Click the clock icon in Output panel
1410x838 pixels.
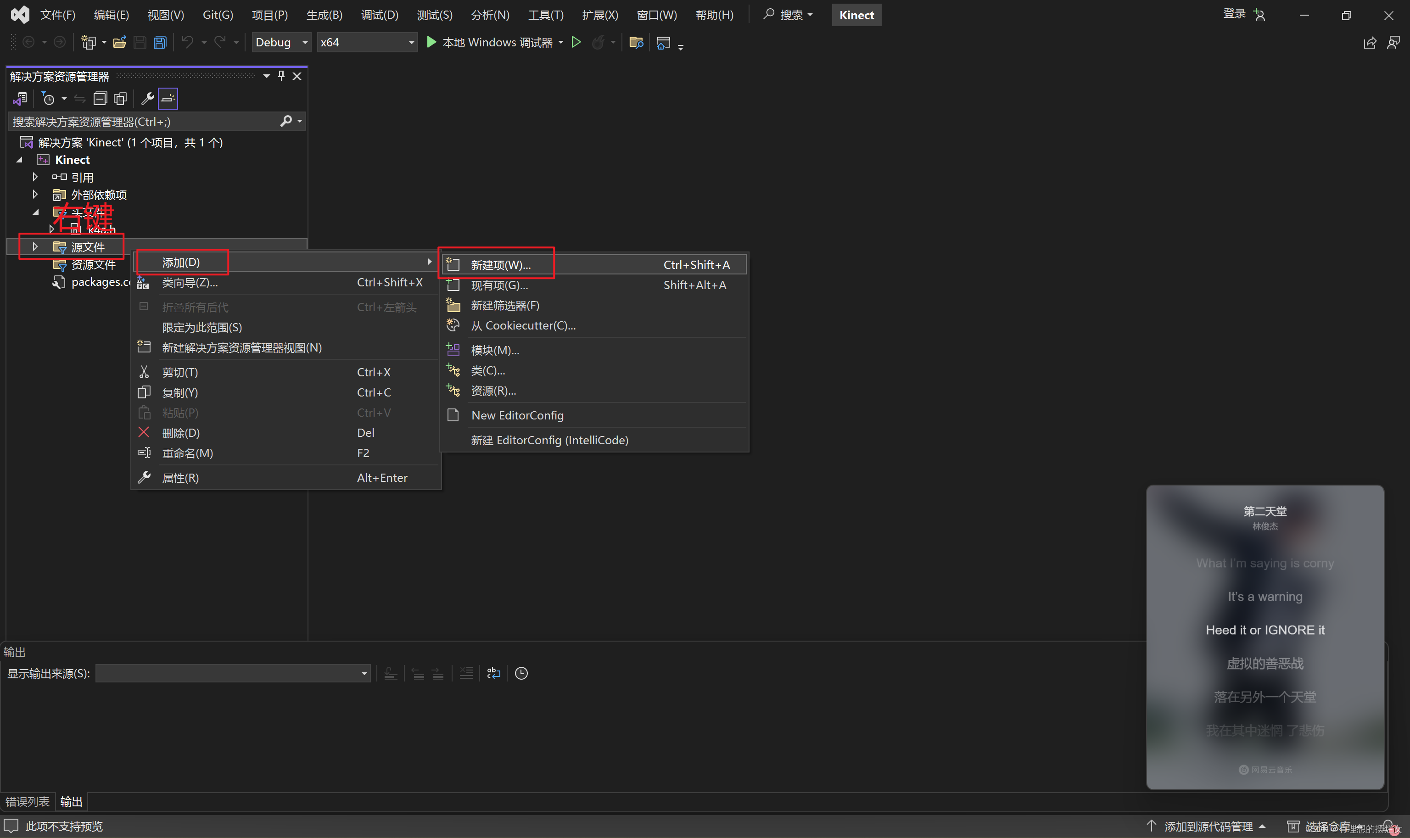click(x=521, y=673)
